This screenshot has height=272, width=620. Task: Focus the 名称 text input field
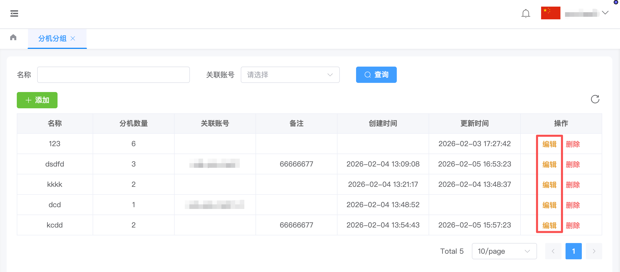coord(114,75)
